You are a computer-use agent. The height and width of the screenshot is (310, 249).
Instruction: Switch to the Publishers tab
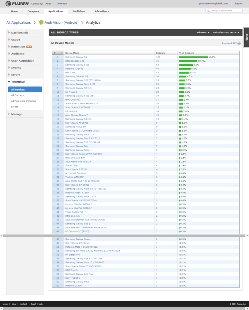(x=79, y=11)
